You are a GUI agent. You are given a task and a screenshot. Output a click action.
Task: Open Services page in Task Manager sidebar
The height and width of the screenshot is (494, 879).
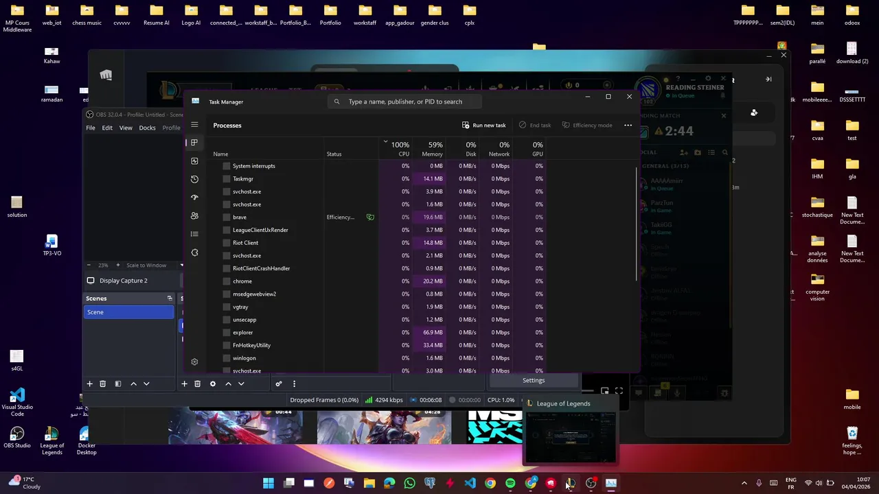pos(194,252)
